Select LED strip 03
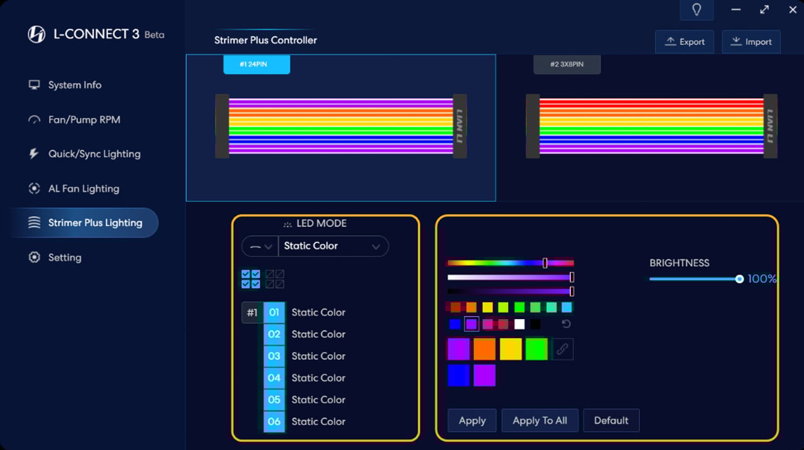Image resolution: width=804 pixels, height=450 pixels. [274, 356]
